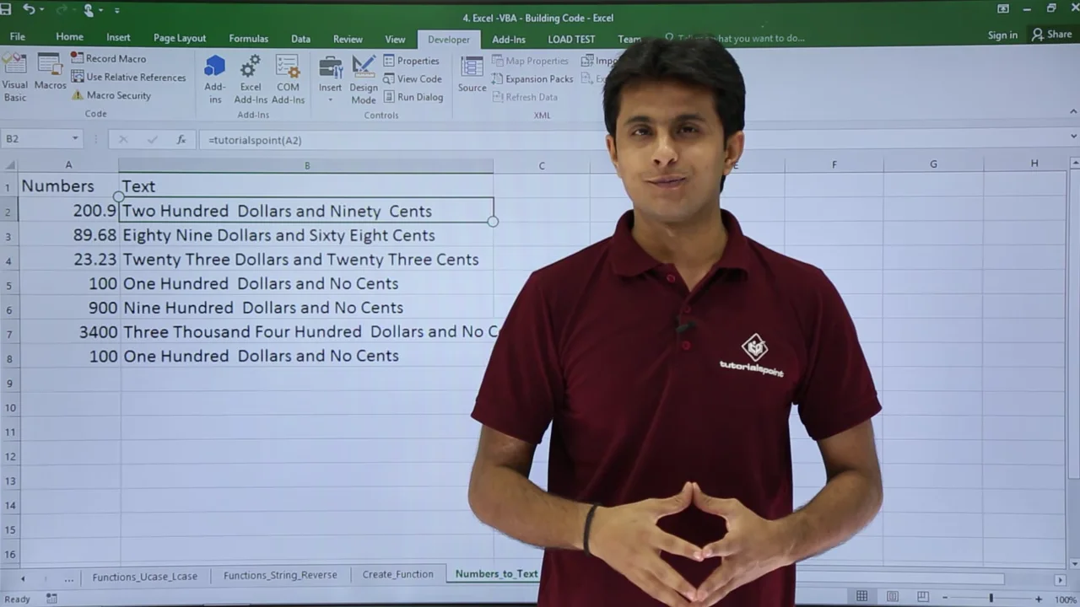Click in the formula bar
The width and height of the screenshot is (1080, 607).
(x=633, y=140)
